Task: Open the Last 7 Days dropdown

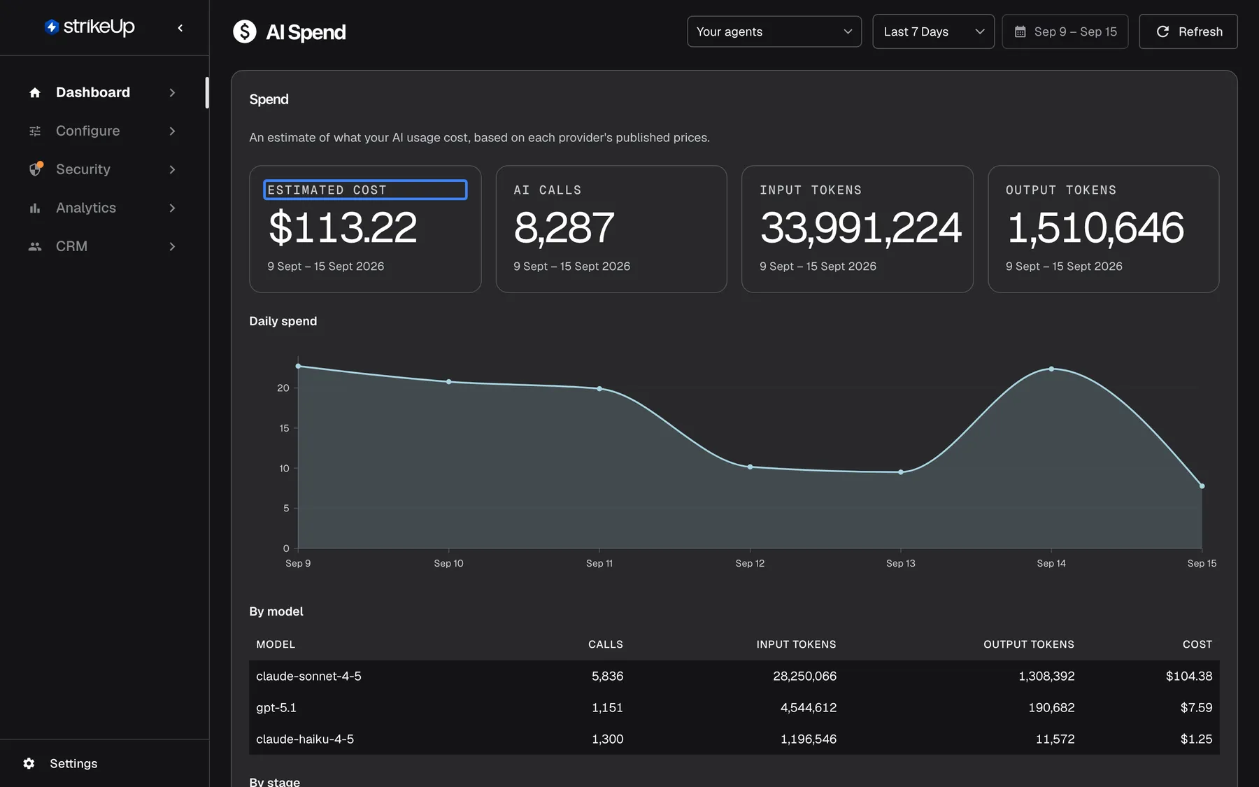Action: click(933, 31)
